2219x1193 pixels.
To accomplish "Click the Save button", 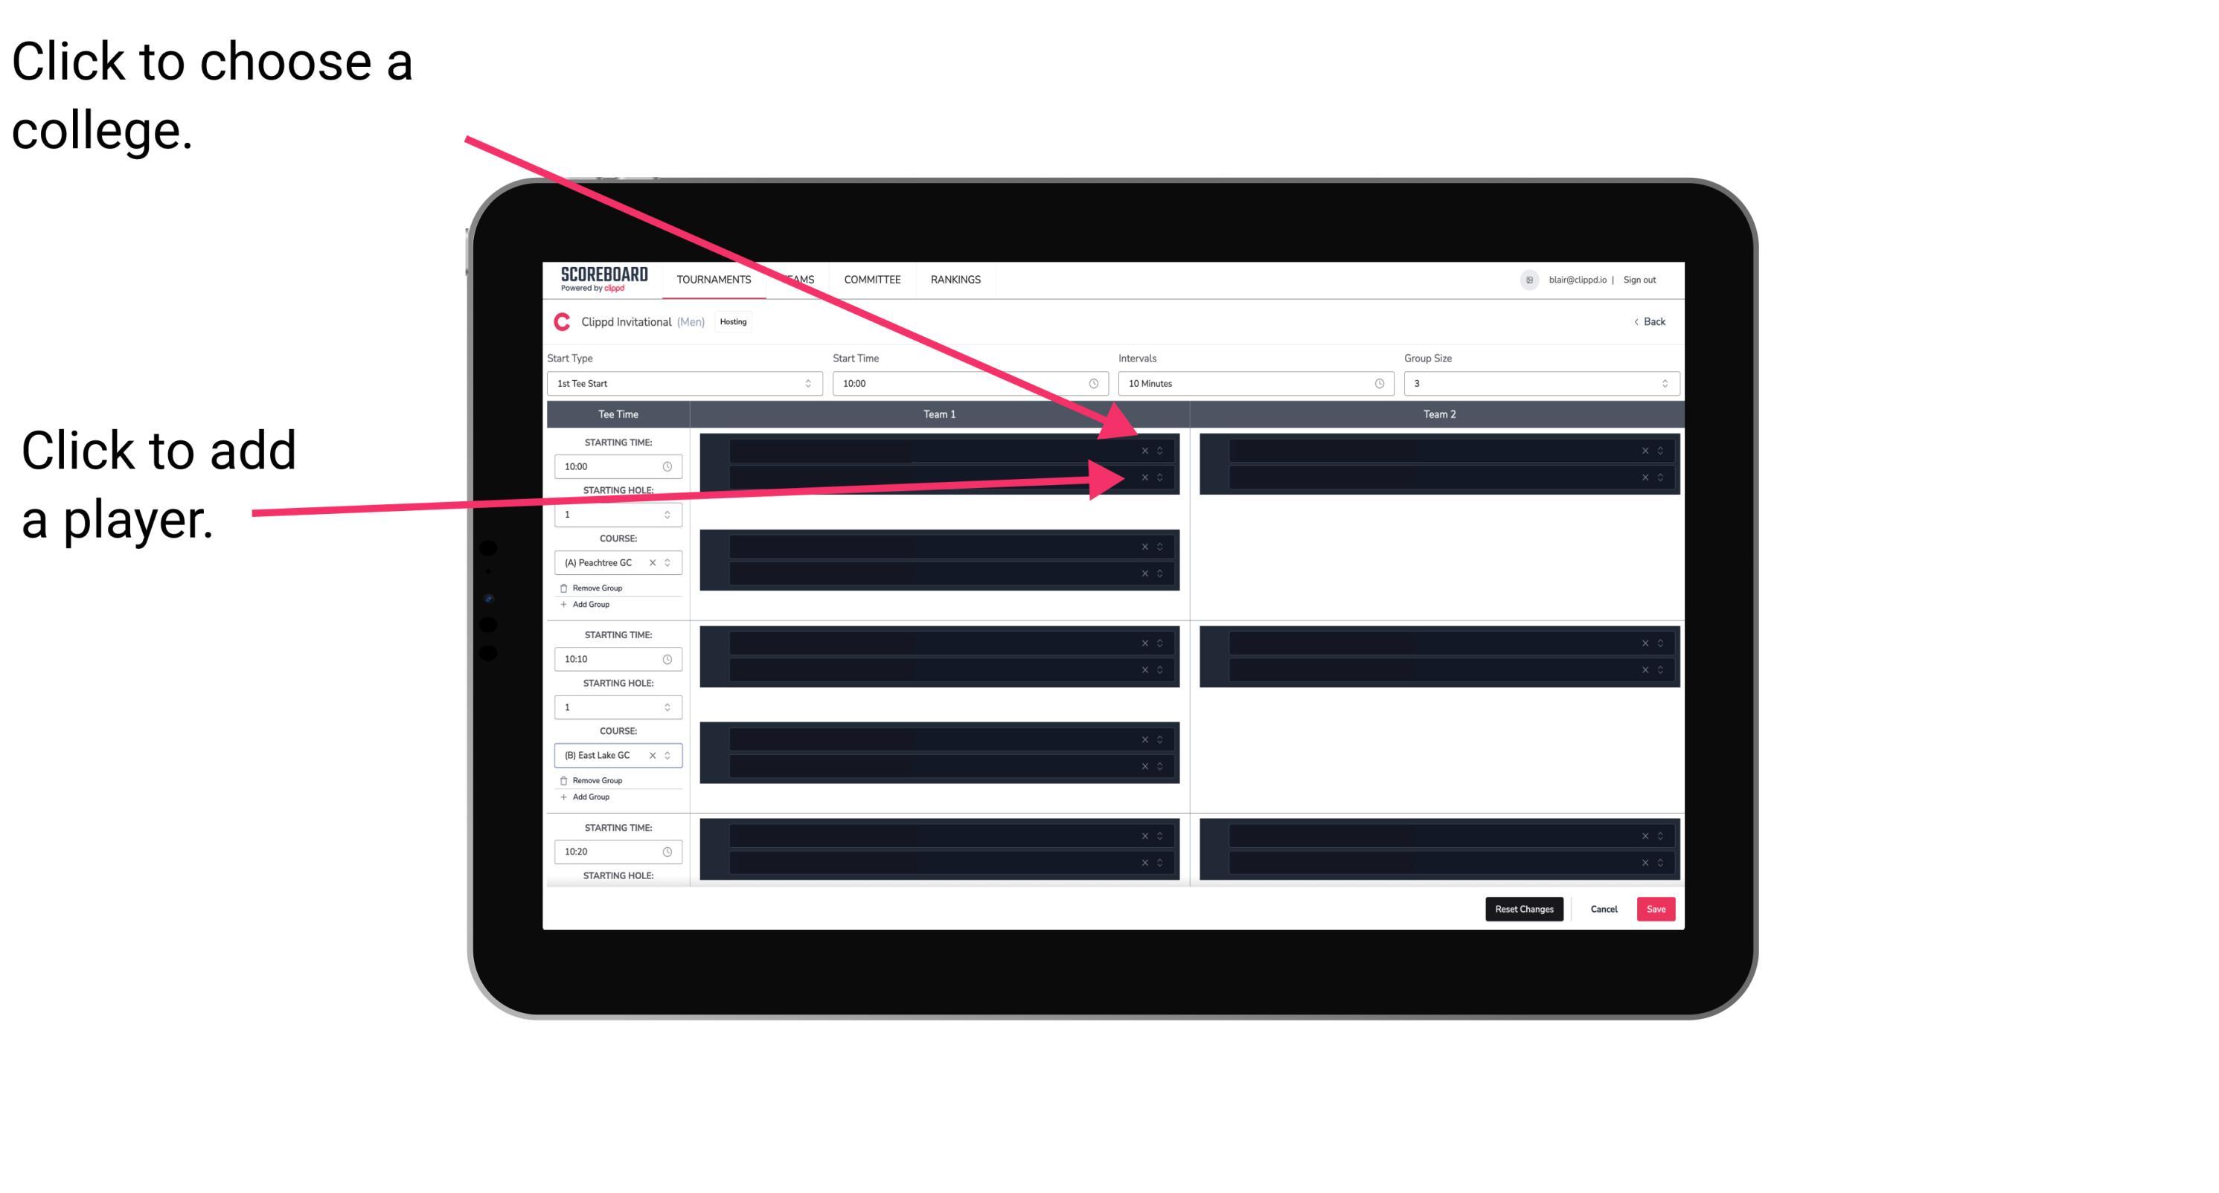I will pyautogui.click(x=1656, y=908).
